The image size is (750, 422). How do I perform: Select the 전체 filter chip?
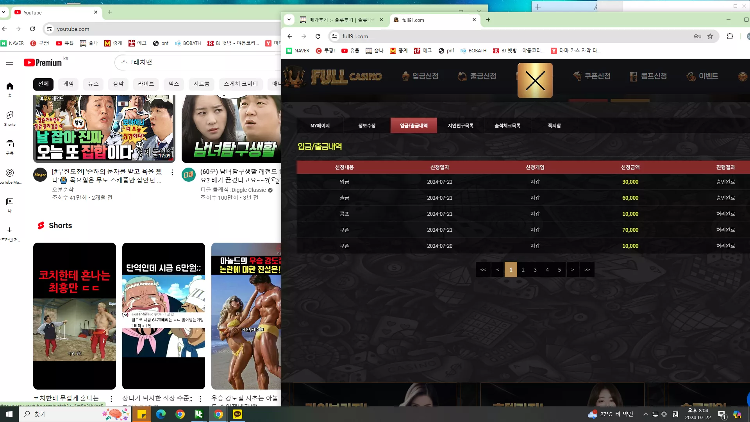pos(43,84)
